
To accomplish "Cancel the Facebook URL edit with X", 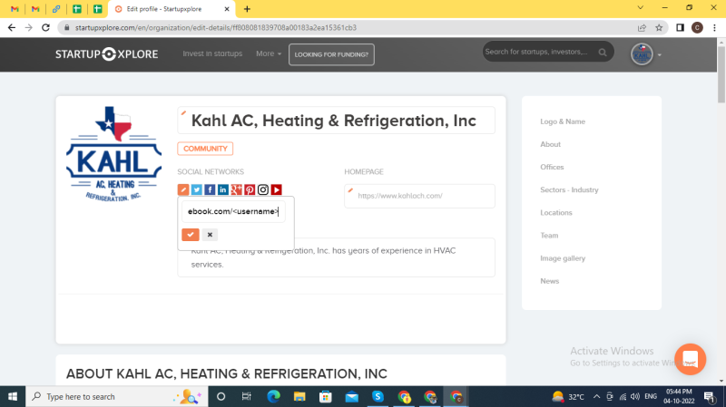I will 210,235.
